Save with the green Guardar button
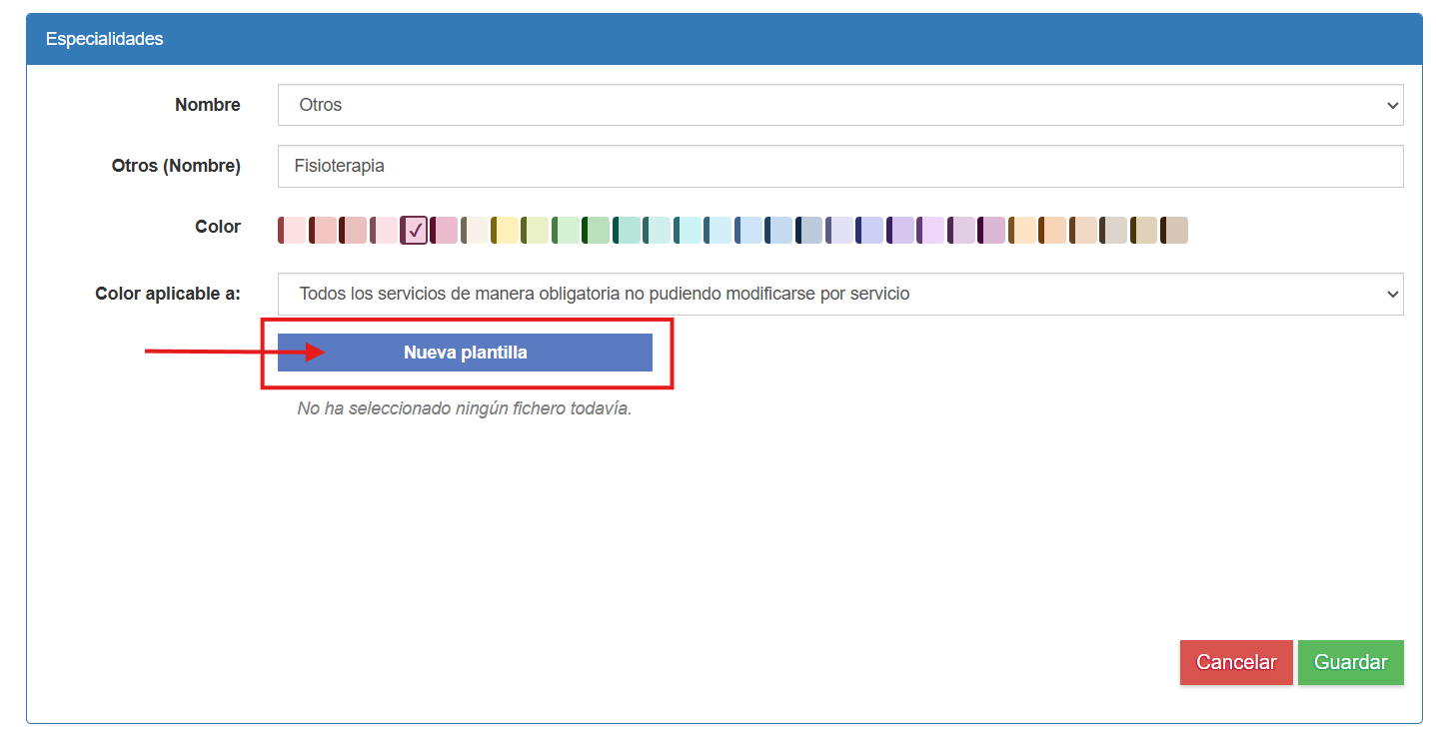 point(1350,662)
